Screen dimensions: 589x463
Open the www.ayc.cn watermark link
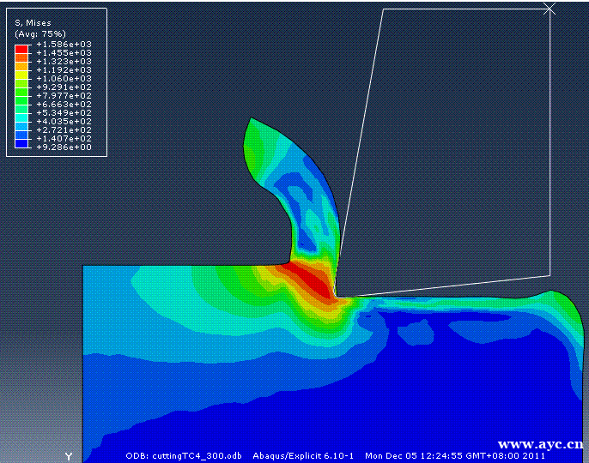click(540, 444)
